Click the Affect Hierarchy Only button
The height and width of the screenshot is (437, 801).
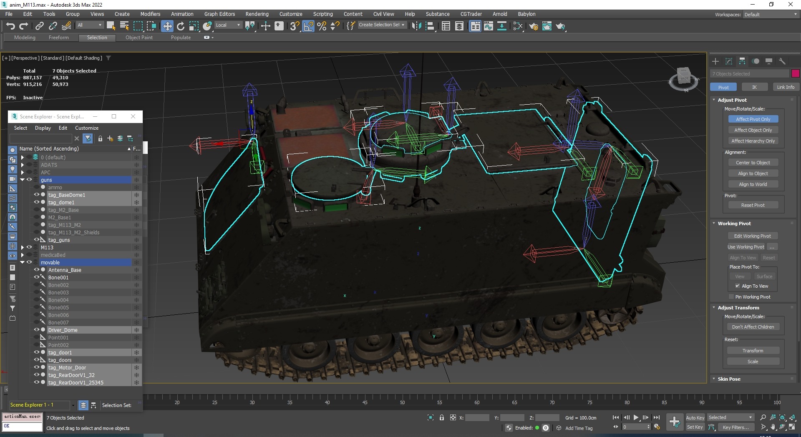click(753, 141)
